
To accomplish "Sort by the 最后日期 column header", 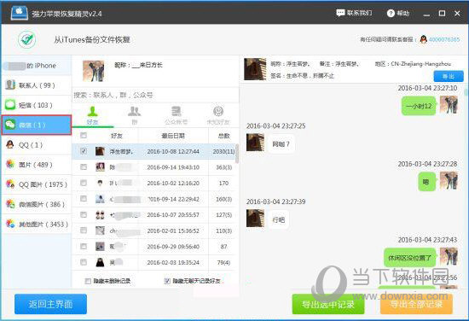I will pyautogui.click(x=173, y=136).
